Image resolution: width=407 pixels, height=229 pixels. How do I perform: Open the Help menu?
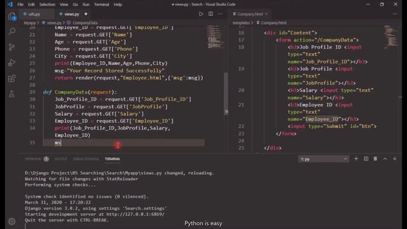pyautogui.click(x=118, y=4)
